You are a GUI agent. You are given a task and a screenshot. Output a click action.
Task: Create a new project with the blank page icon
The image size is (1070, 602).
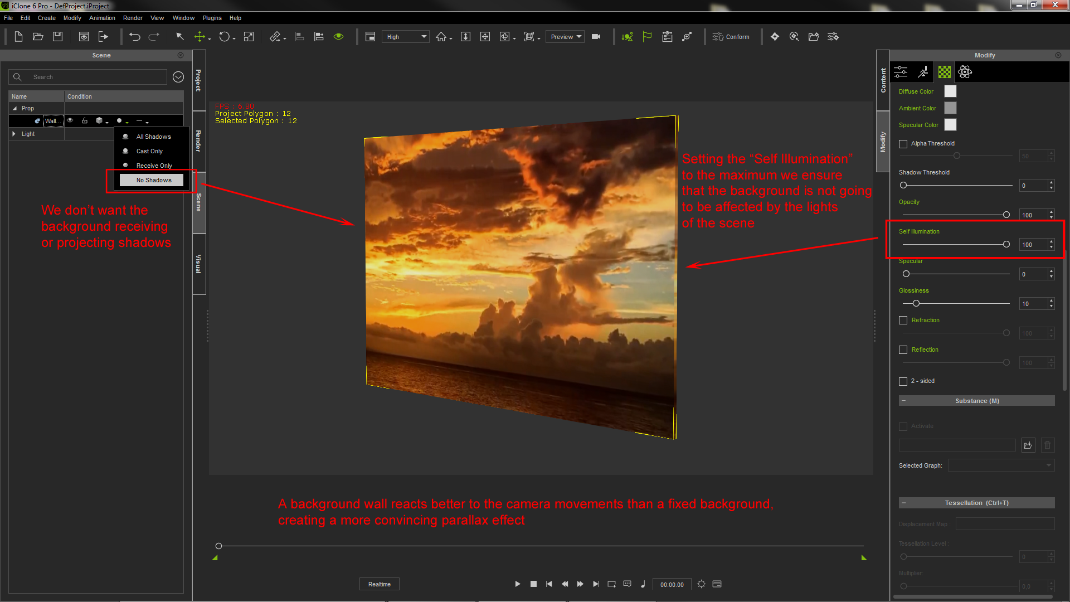[18, 37]
